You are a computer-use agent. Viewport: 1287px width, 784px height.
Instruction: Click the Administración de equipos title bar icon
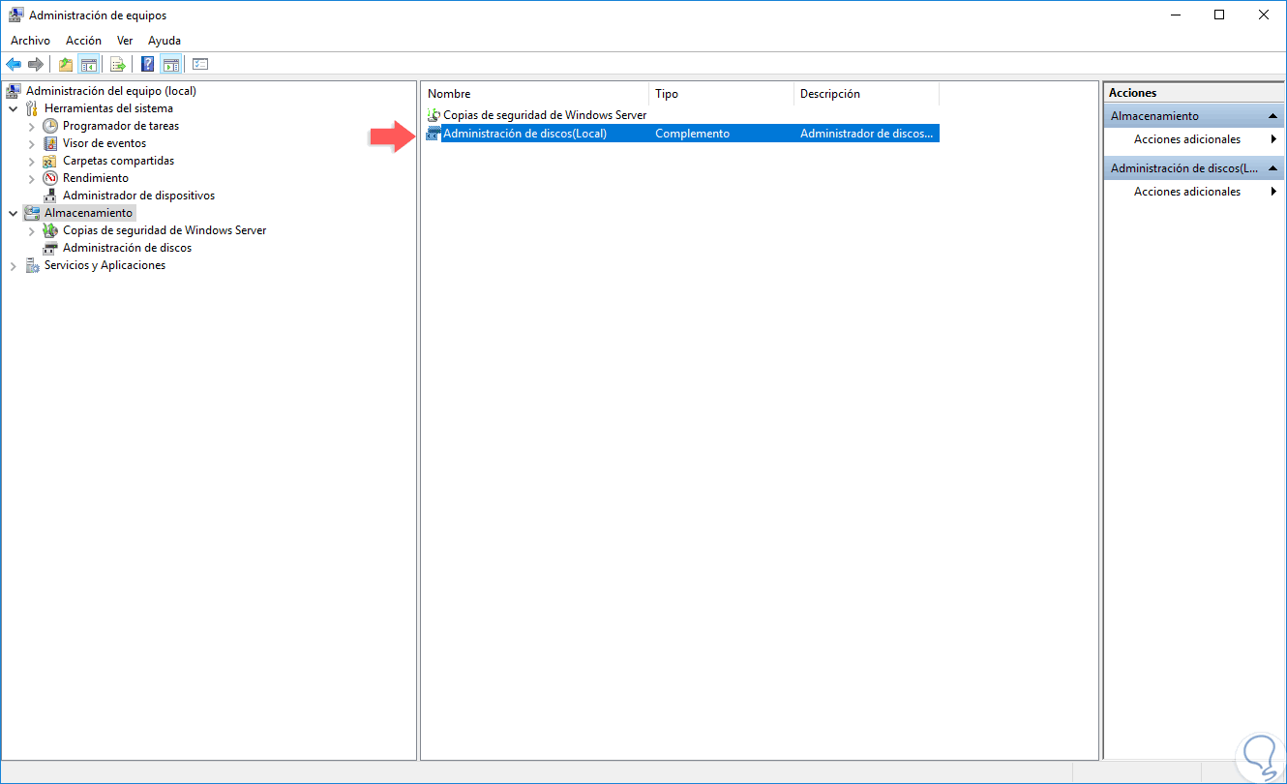click(16, 15)
